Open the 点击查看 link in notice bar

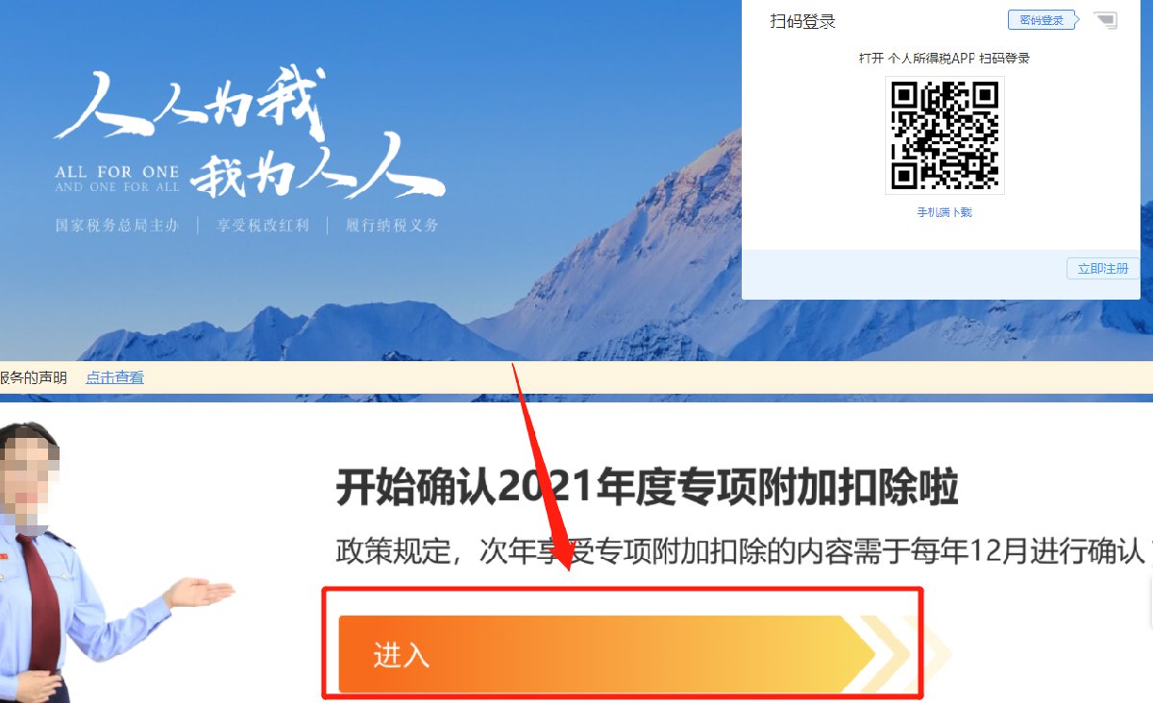[114, 377]
